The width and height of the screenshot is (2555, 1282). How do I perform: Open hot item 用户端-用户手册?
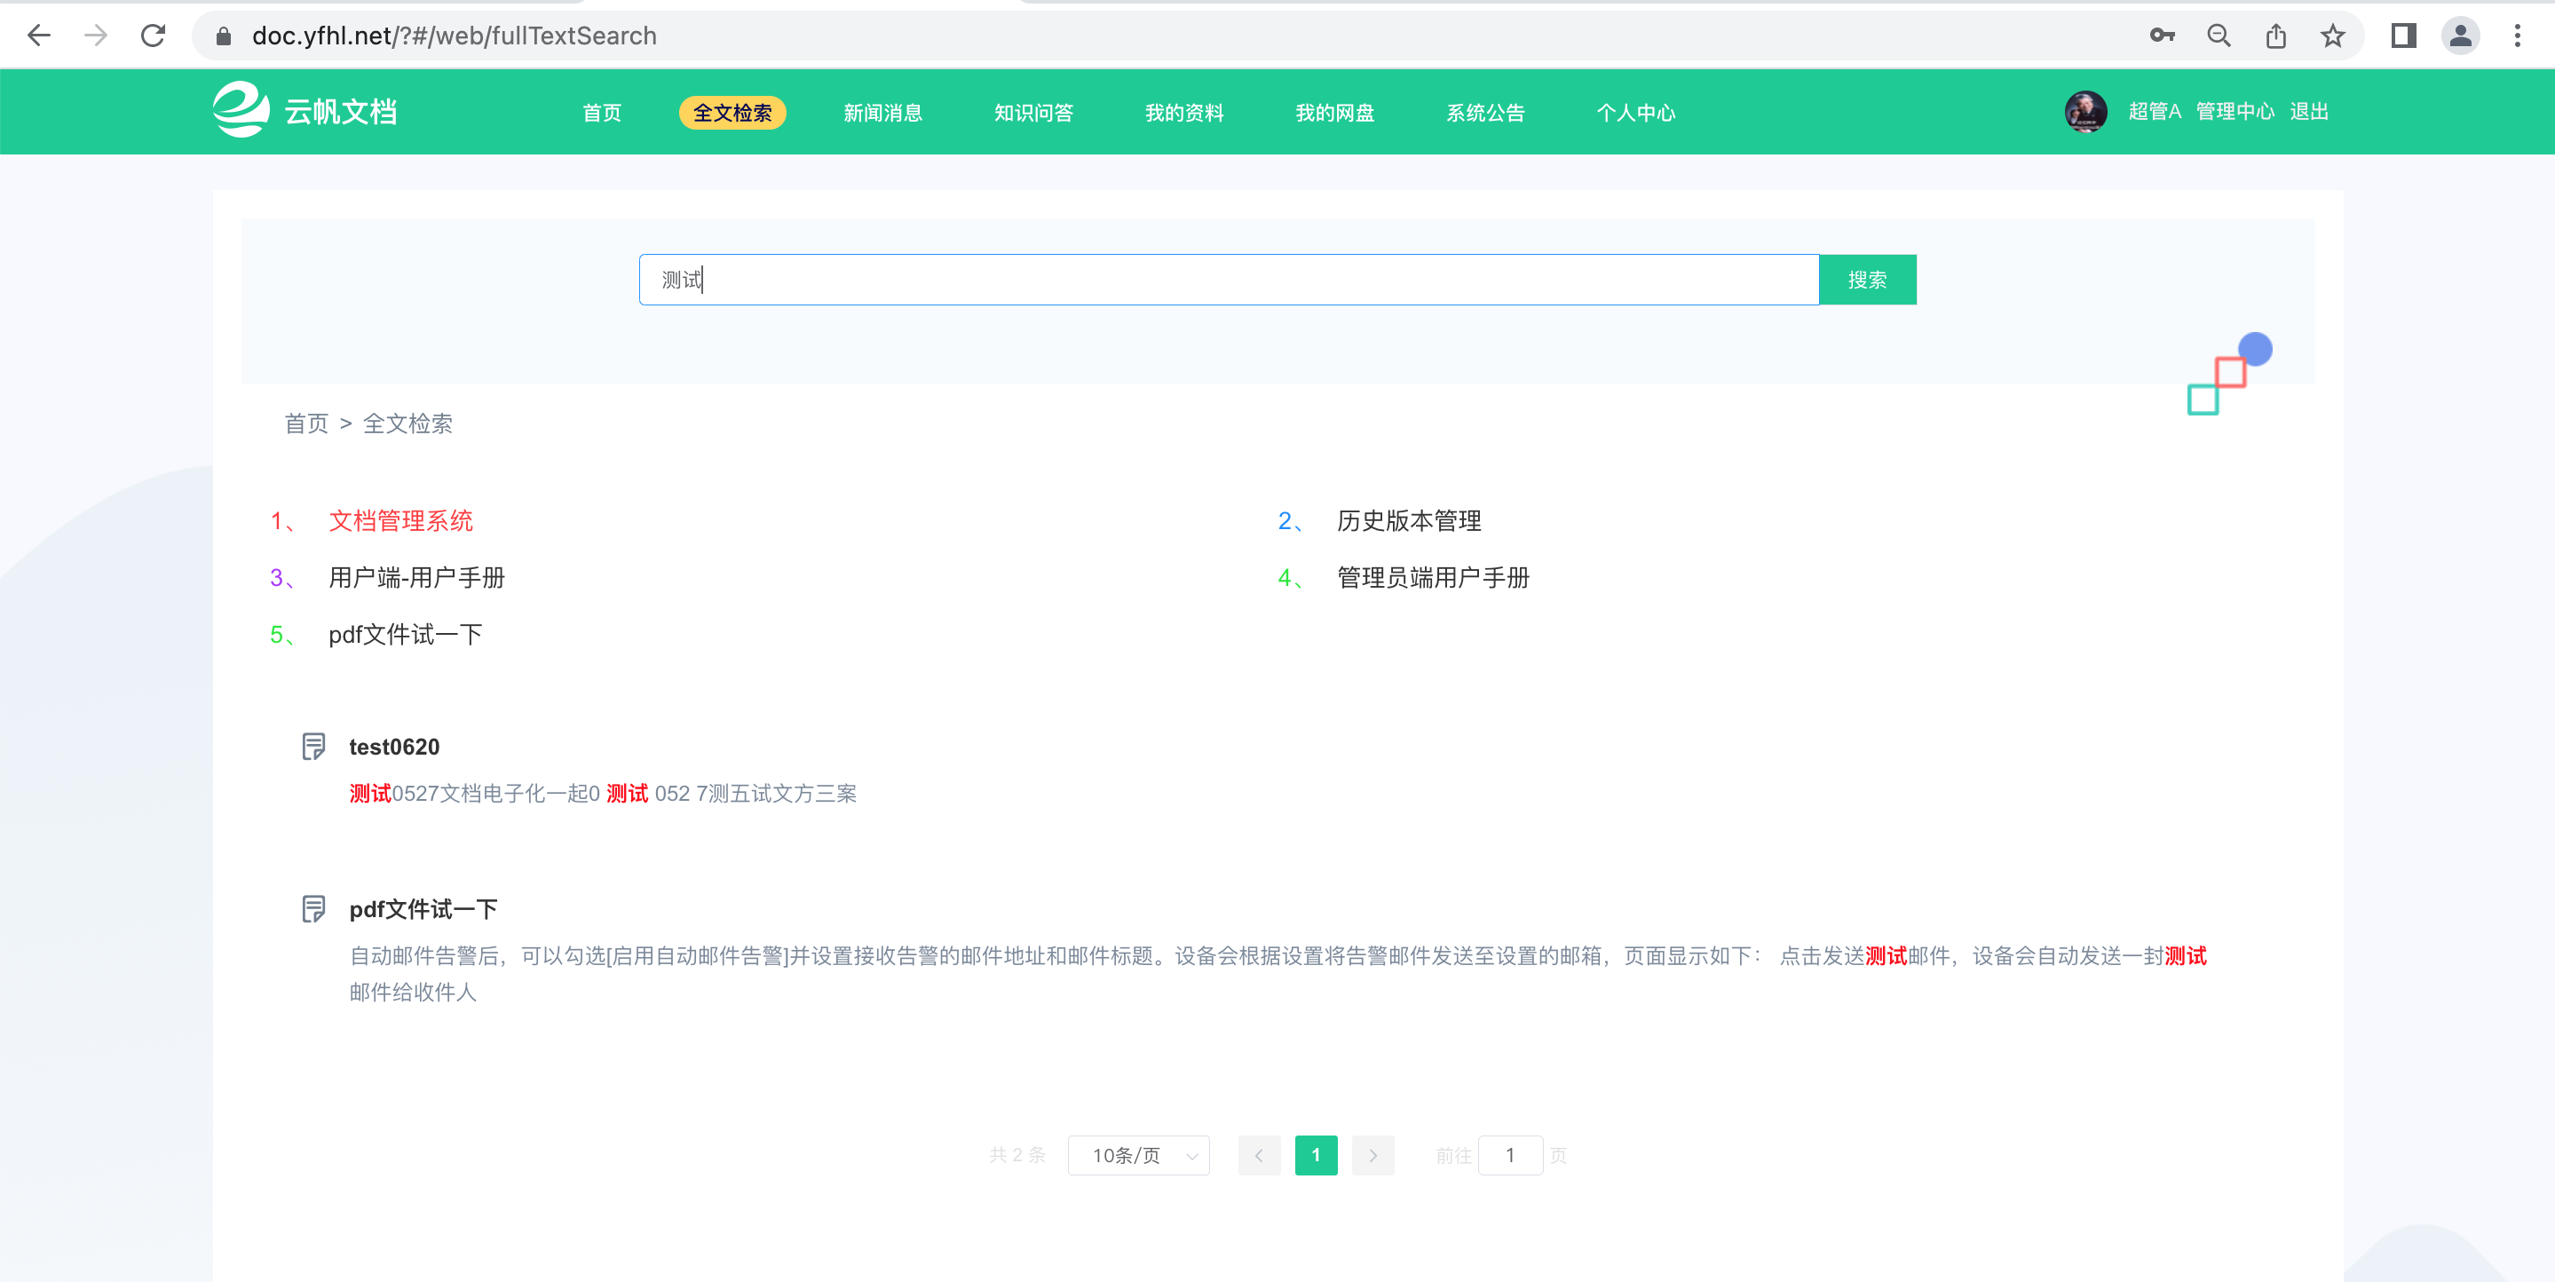pyautogui.click(x=416, y=577)
